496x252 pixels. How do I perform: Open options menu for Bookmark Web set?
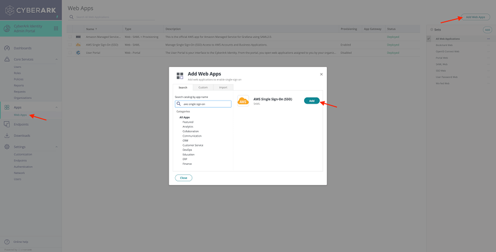click(488, 45)
